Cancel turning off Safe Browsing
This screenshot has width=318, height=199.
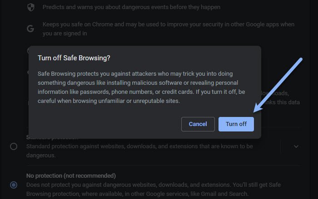click(198, 124)
